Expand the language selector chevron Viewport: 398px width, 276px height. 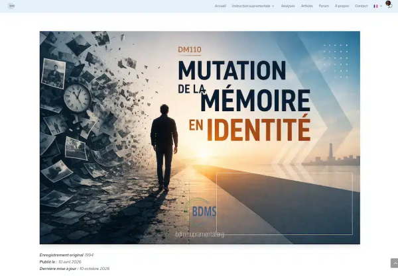click(381, 6)
